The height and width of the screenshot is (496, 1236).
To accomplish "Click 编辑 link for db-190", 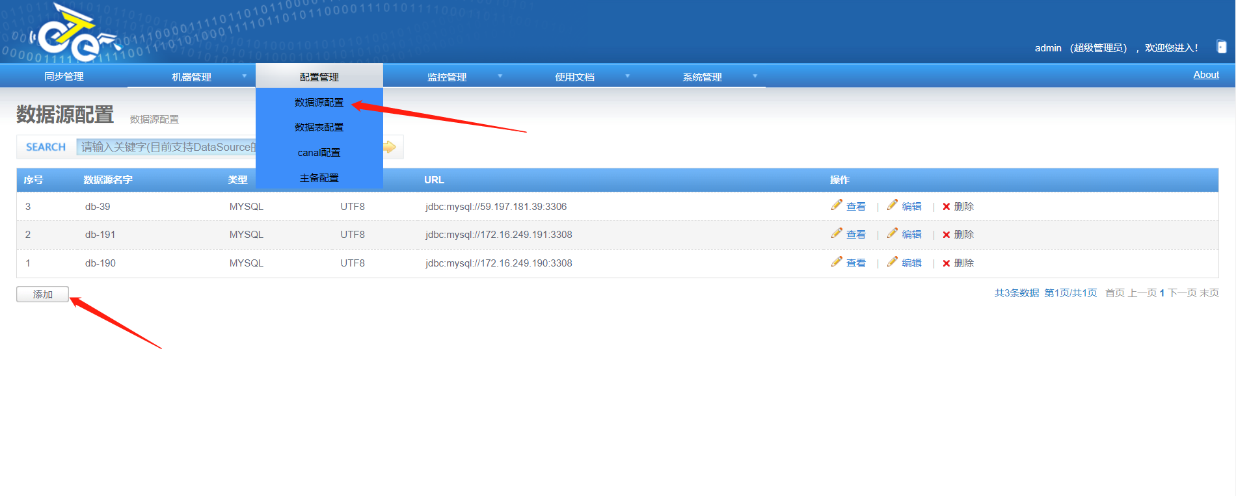I will (x=912, y=263).
